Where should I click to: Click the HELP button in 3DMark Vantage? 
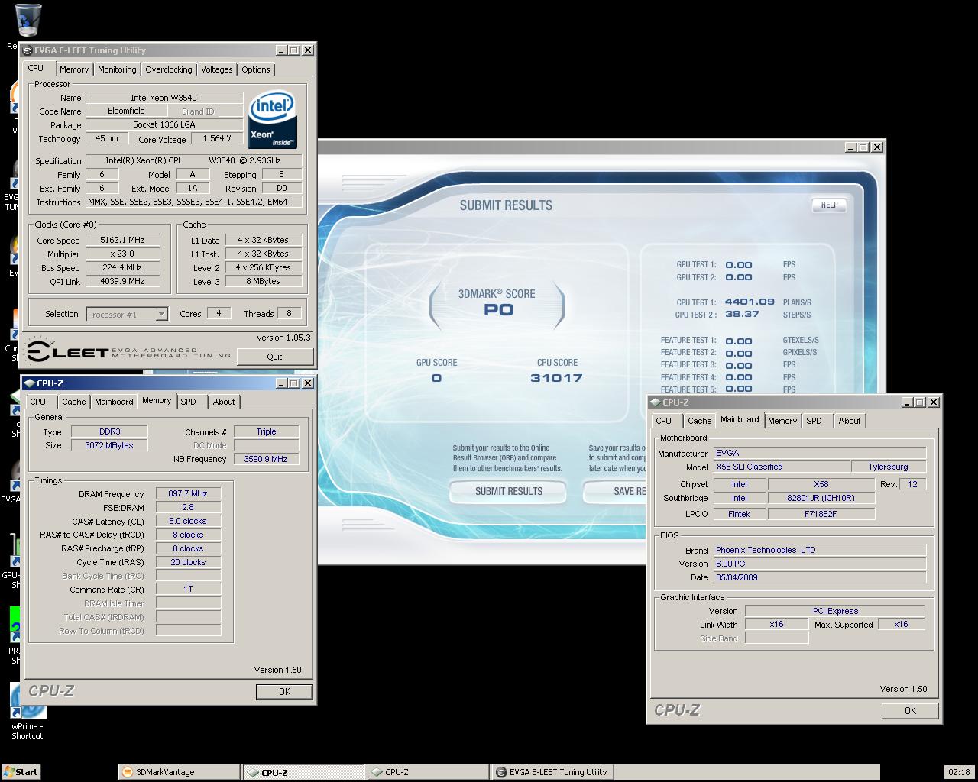[x=829, y=205]
